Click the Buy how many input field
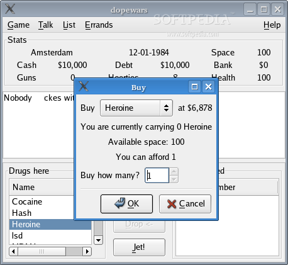 157,175
